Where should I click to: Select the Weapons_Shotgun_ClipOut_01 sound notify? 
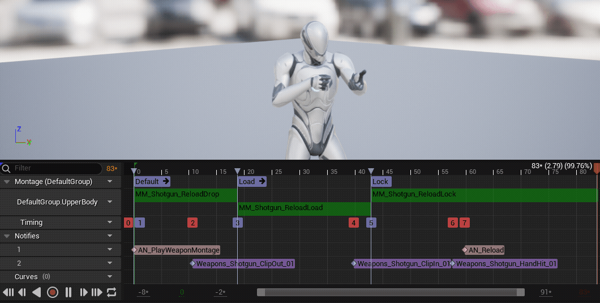pyautogui.click(x=245, y=263)
